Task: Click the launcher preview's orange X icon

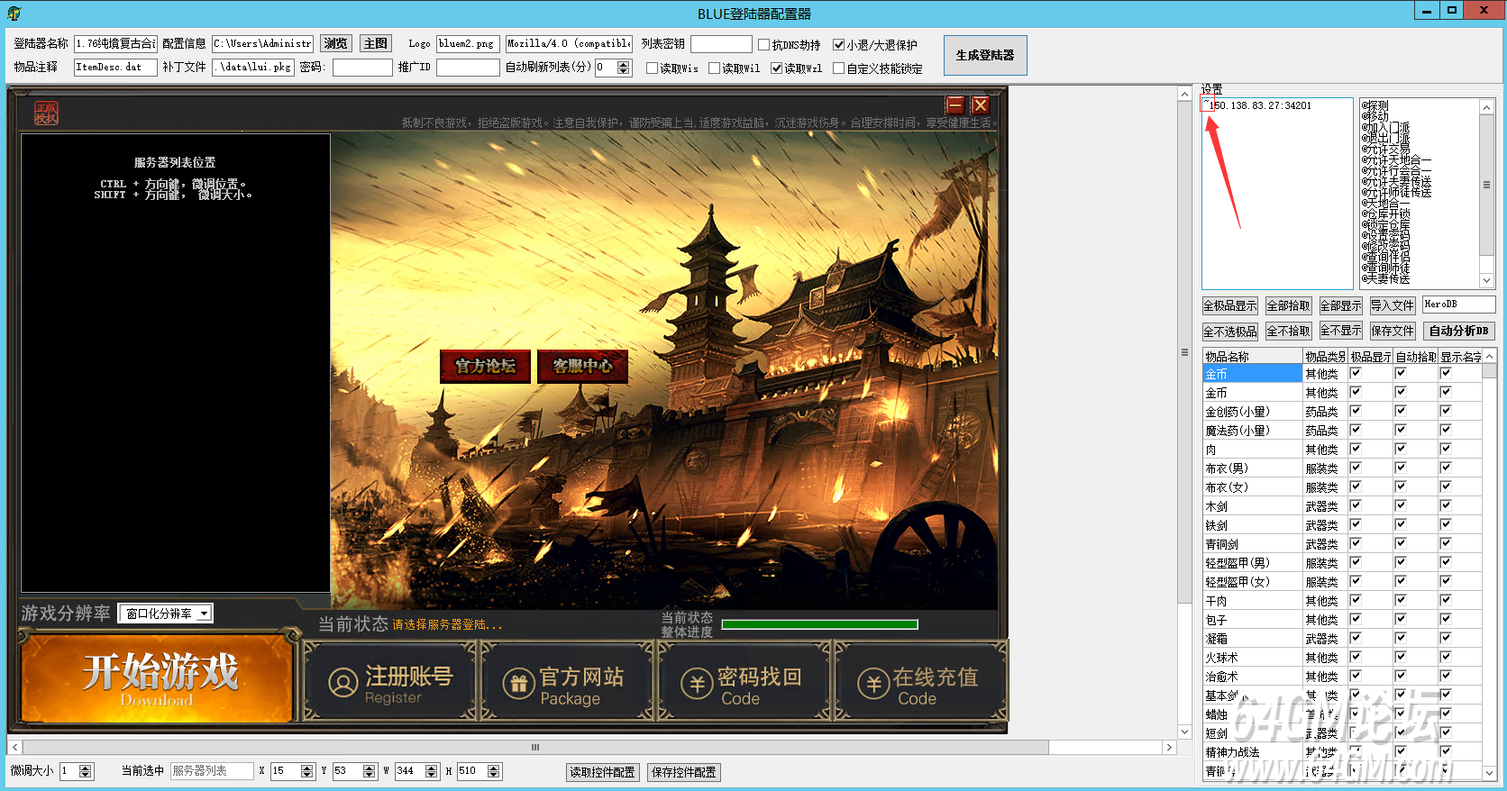Action: click(x=981, y=105)
